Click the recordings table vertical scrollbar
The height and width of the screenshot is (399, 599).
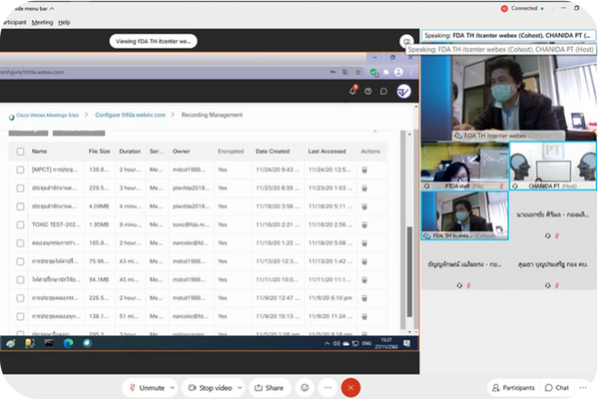click(409, 271)
